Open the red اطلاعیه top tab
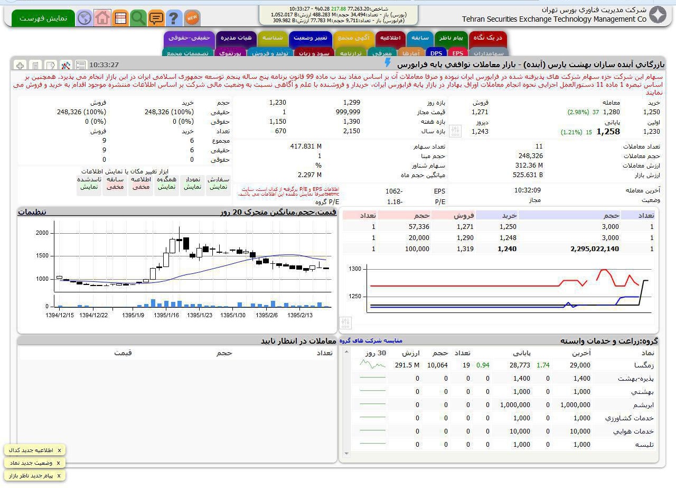The width and height of the screenshot is (676, 488). [391, 38]
